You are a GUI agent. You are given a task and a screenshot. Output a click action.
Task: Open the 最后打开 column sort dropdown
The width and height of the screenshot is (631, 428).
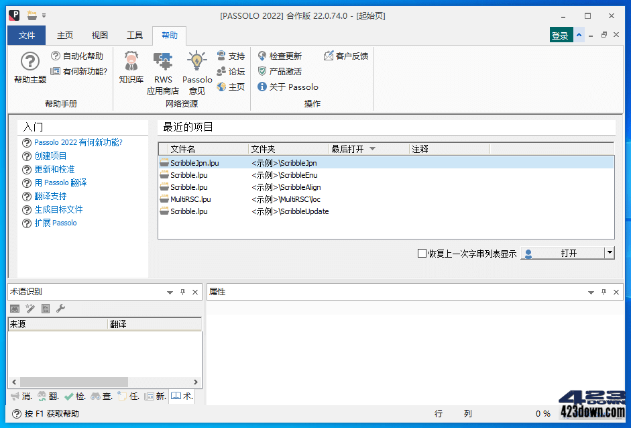(x=374, y=148)
